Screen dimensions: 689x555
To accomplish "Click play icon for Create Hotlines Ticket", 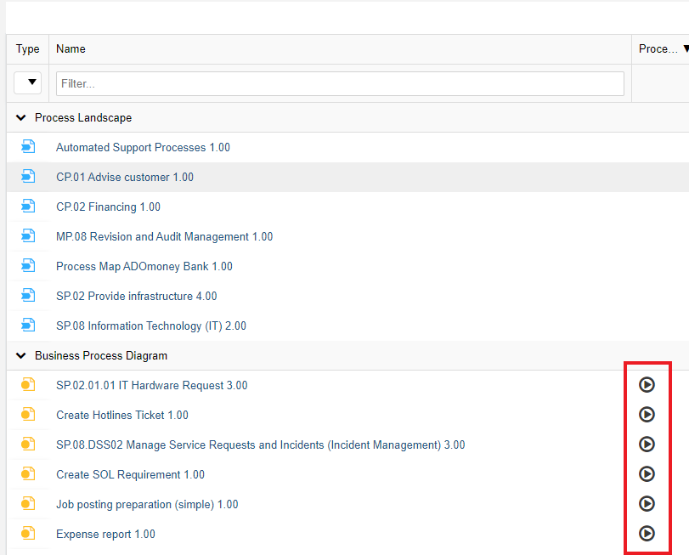I will pos(647,415).
